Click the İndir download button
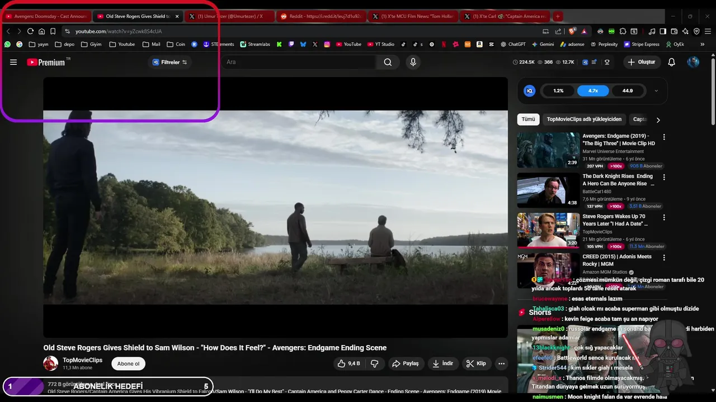This screenshot has height=402, width=716. pos(443,363)
